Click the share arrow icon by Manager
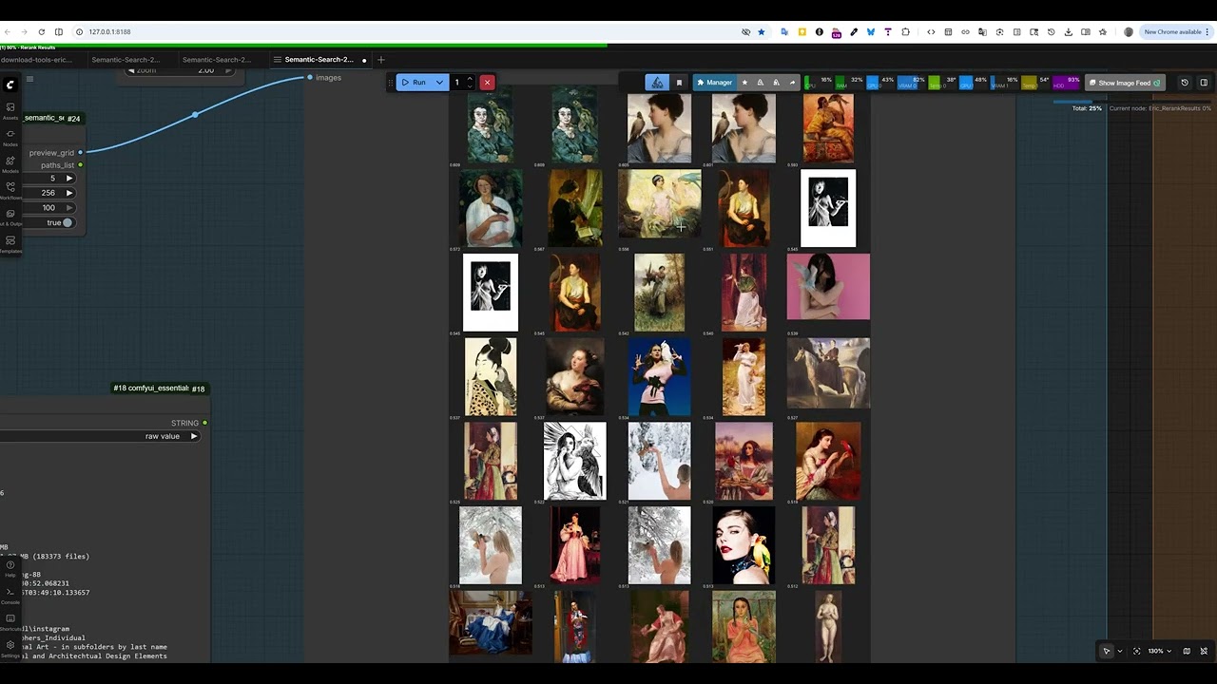The height and width of the screenshot is (684, 1217). coord(792,83)
